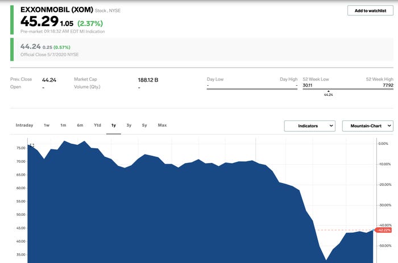Click the 52 Week High value 77.92
The height and width of the screenshot is (263, 398).
coord(388,85)
